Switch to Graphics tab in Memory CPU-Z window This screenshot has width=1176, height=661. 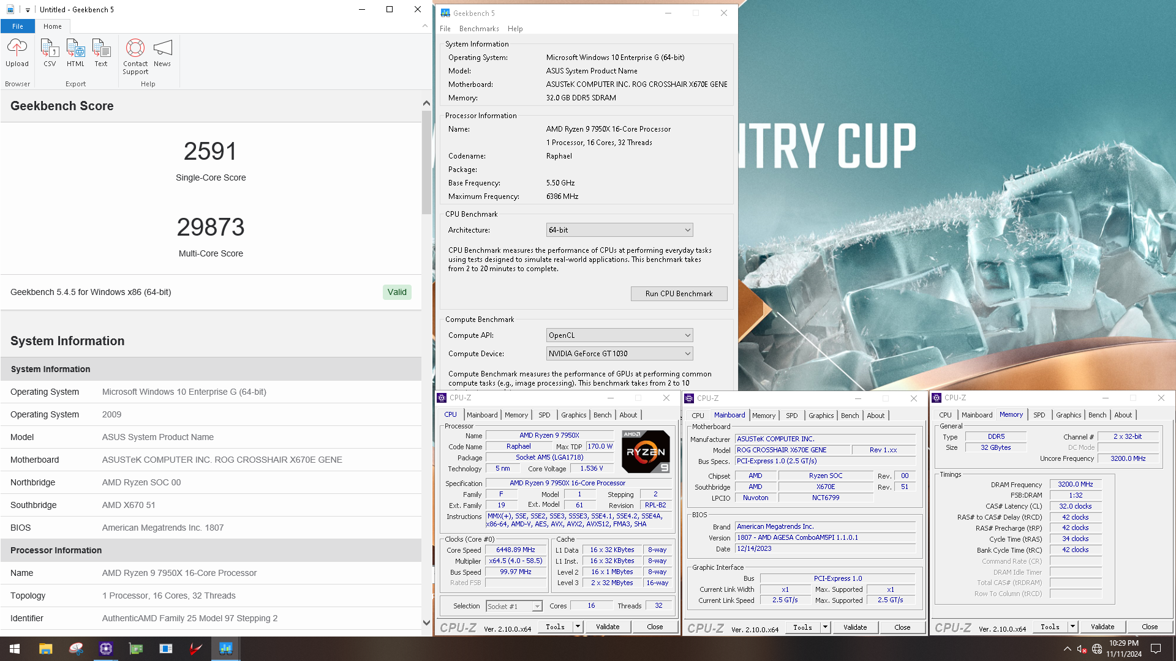[1069, 415]
